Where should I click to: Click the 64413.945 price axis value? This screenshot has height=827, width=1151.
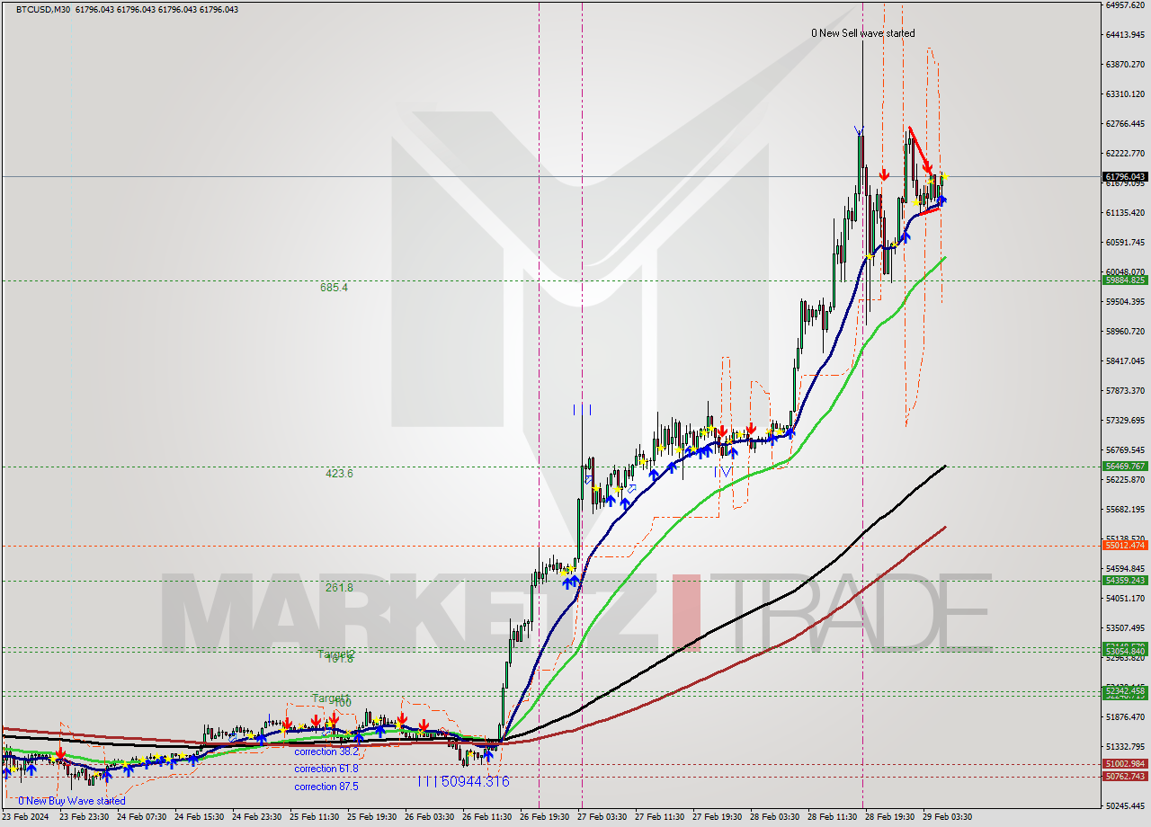1125,35
